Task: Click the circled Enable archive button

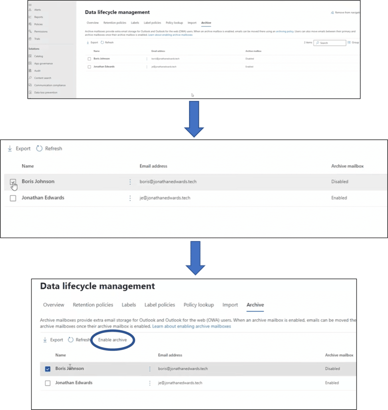Action: 112,340
